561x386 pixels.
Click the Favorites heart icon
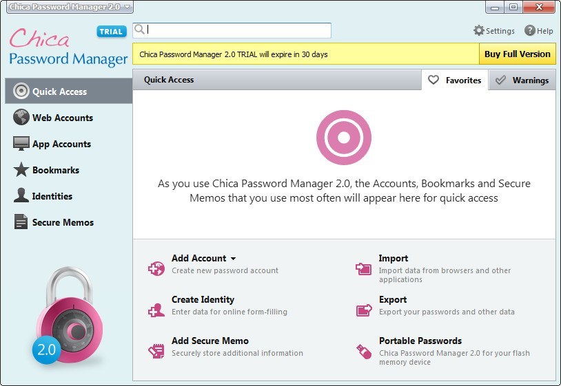click(x=433, y=80)
